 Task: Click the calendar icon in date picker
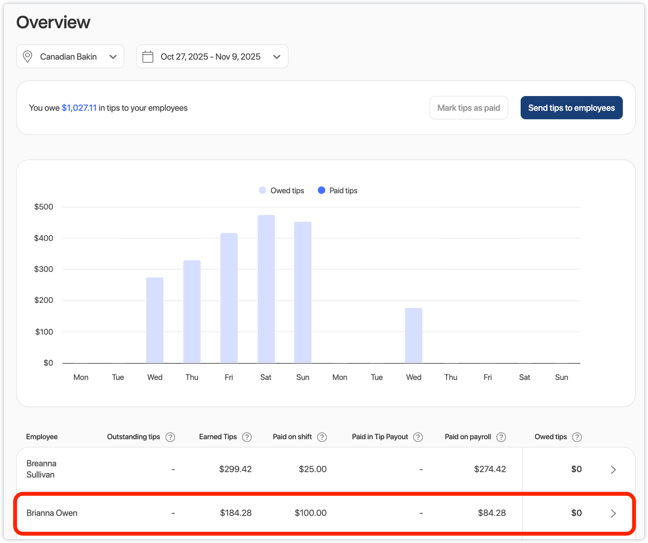click(x=148, y=57)
